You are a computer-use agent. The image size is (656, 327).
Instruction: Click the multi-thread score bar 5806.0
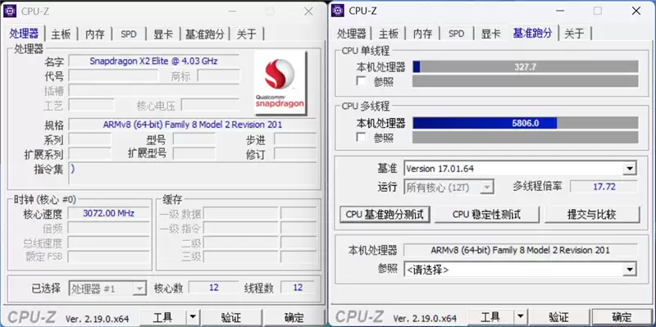point(526,123)
